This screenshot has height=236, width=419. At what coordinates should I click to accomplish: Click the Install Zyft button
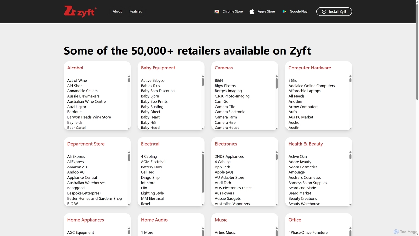[334, 11]
